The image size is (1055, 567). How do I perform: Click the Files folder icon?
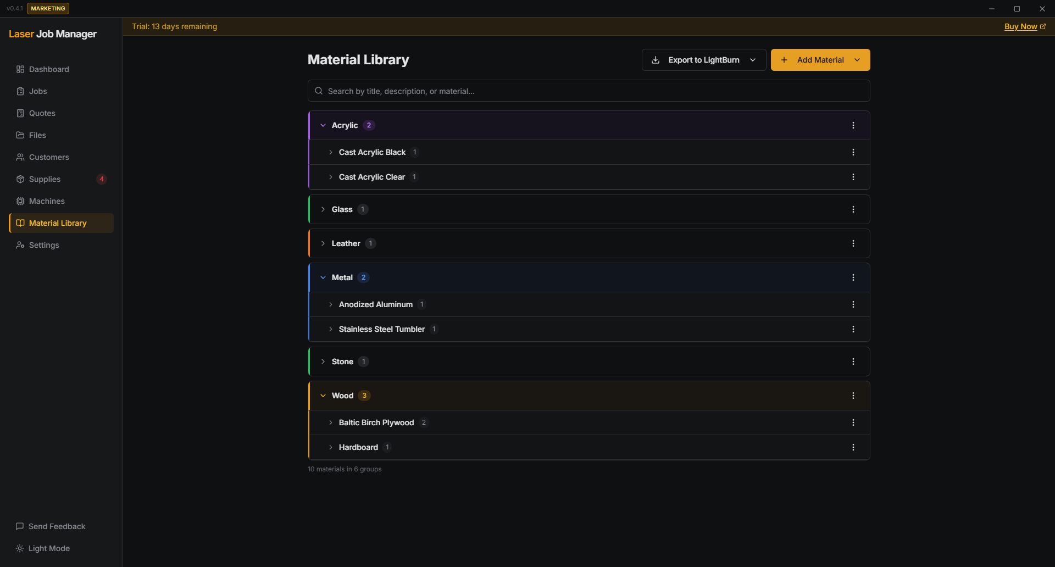(x=20, y=135)
